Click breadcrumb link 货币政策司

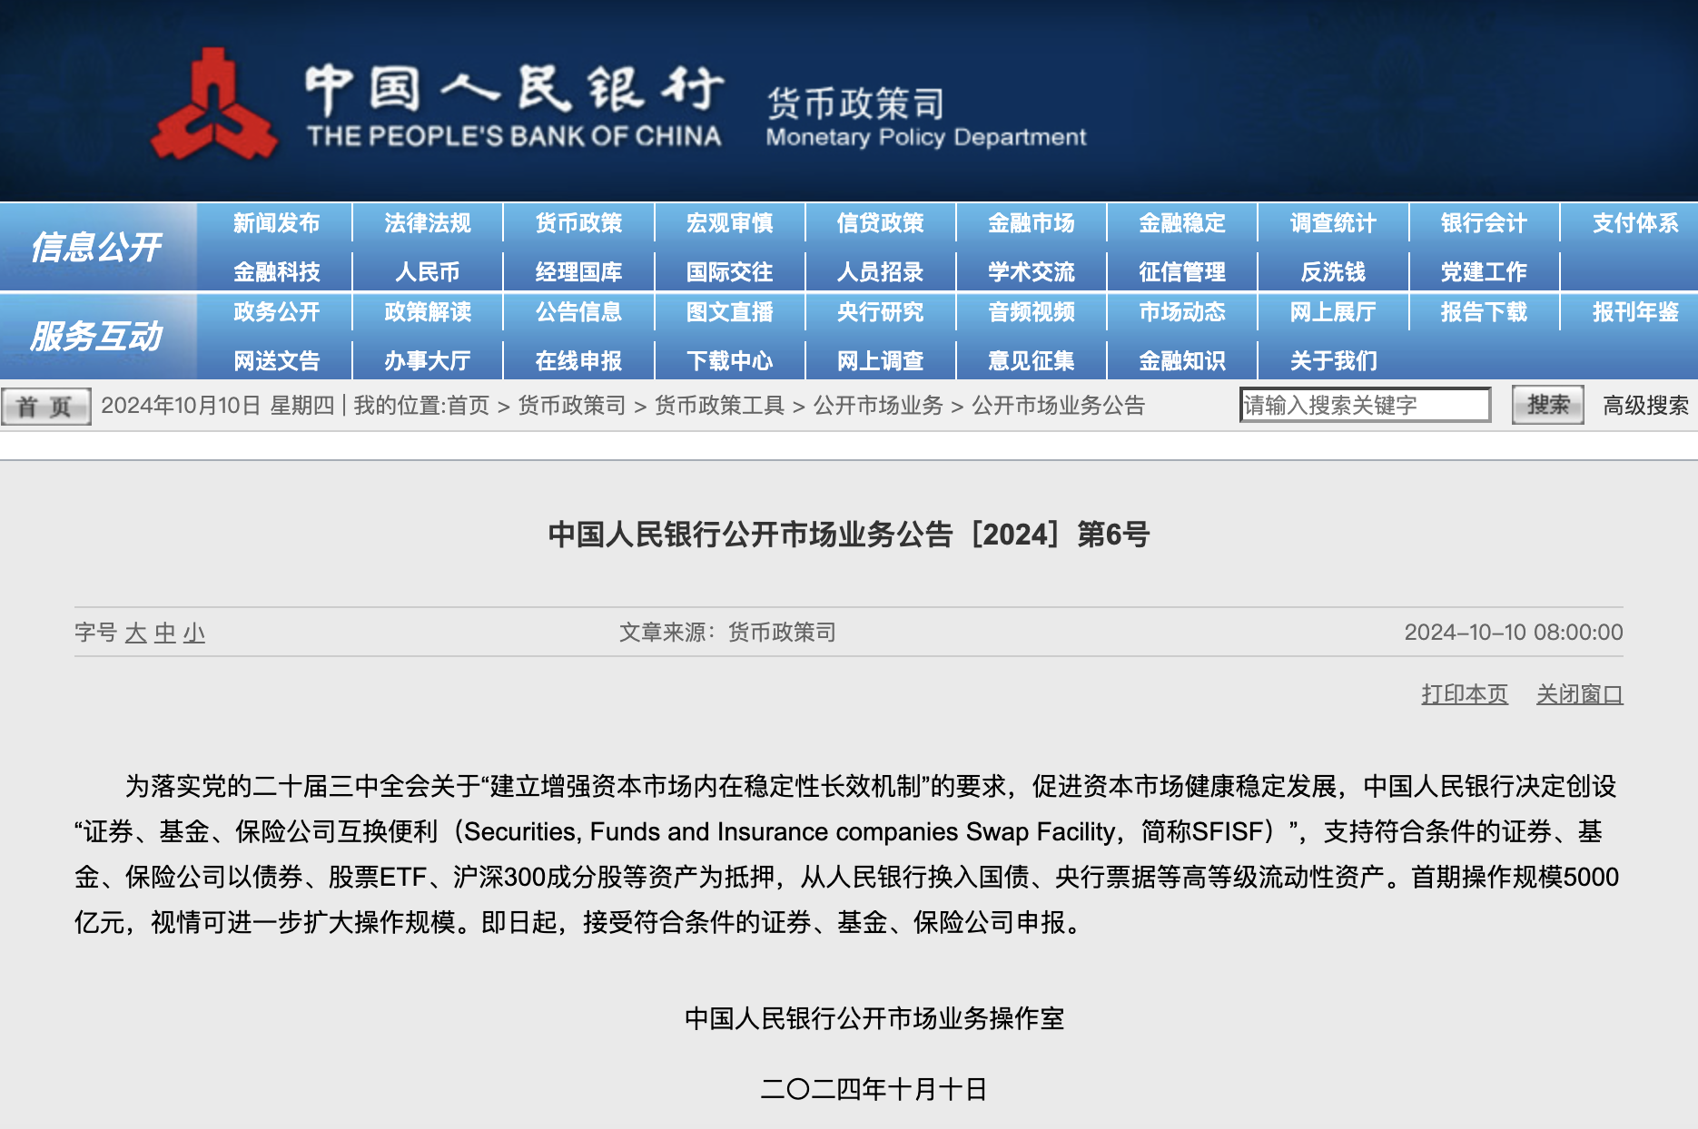(570, 406)
